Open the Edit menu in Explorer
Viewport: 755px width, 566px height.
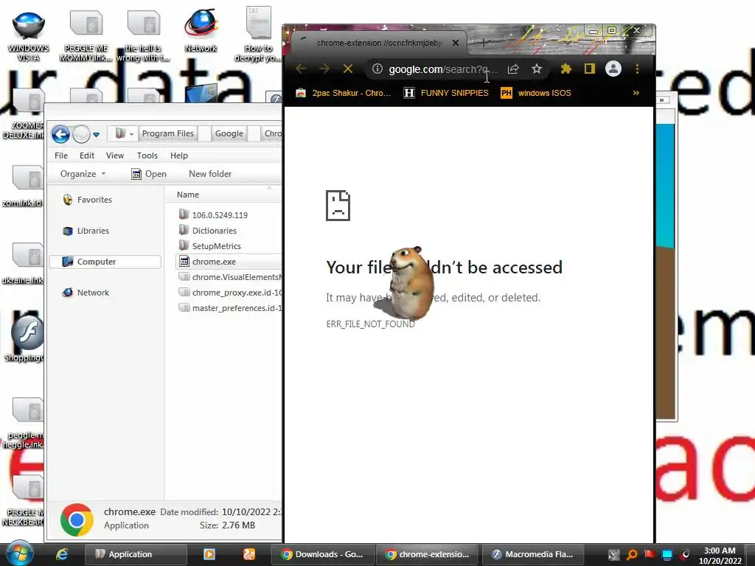[x=87, y=156]
